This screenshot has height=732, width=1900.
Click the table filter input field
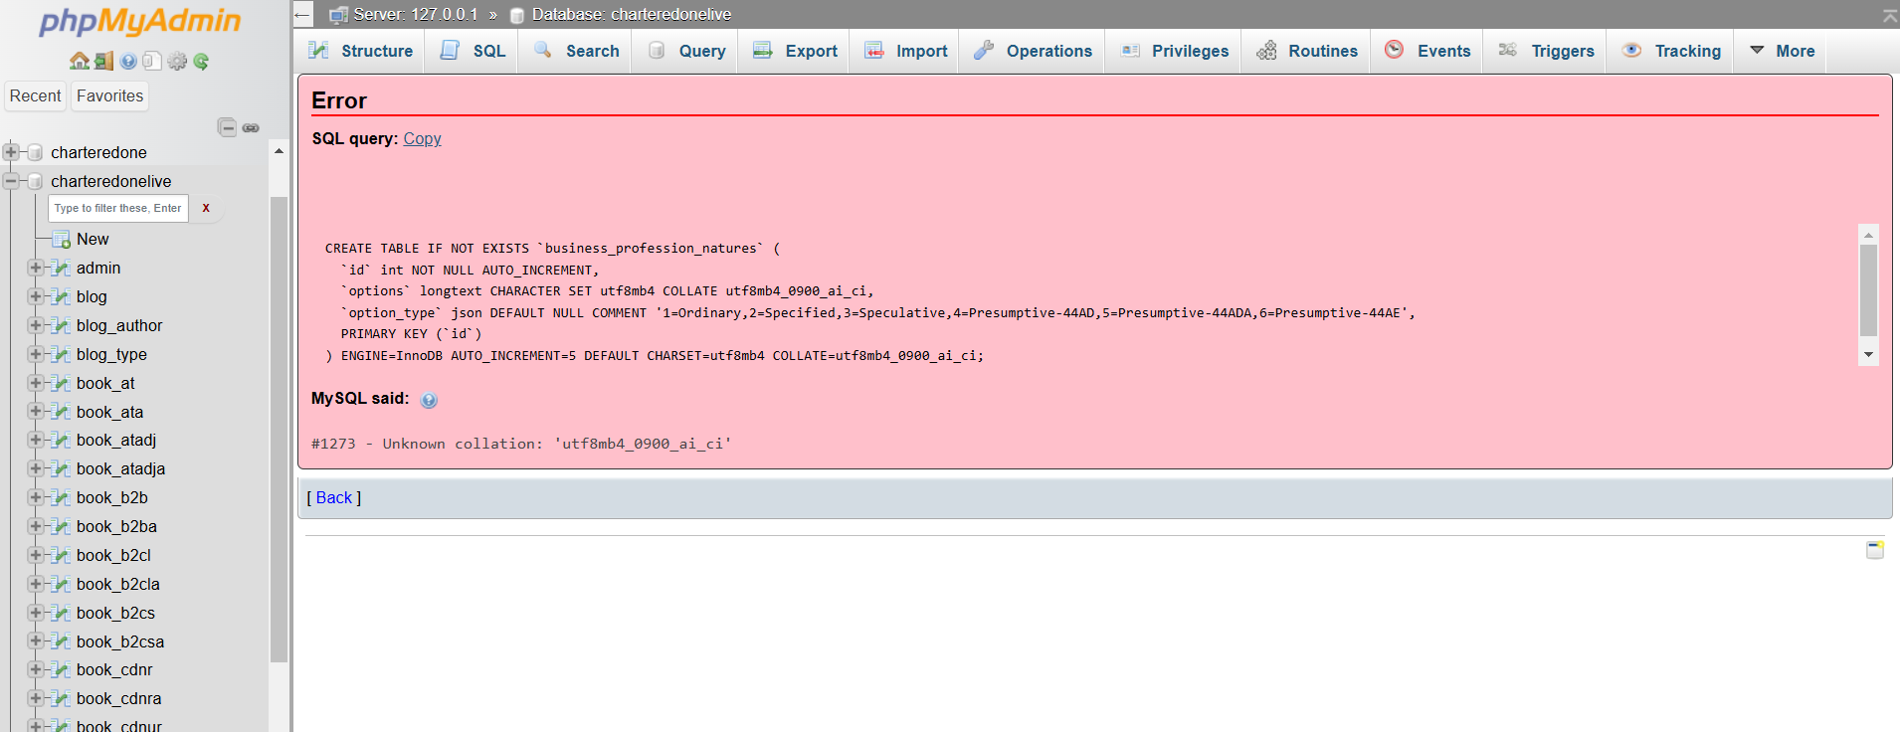[x=117, y=209]
